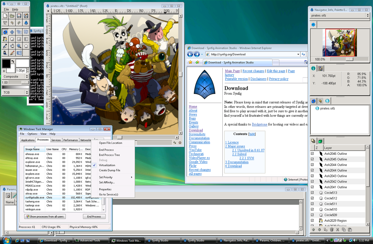Click the Redo arrow in the toolbox
Image resolution: width=373 pixels, height=244 pixels.
[19, 23]
